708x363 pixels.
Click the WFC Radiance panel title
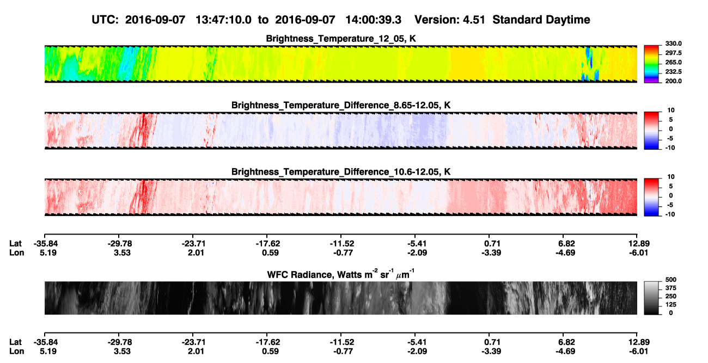pyautogui.click(x=341, y=273)
